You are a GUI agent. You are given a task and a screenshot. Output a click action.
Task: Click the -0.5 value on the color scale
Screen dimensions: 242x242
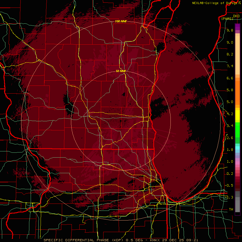point(229,185)
